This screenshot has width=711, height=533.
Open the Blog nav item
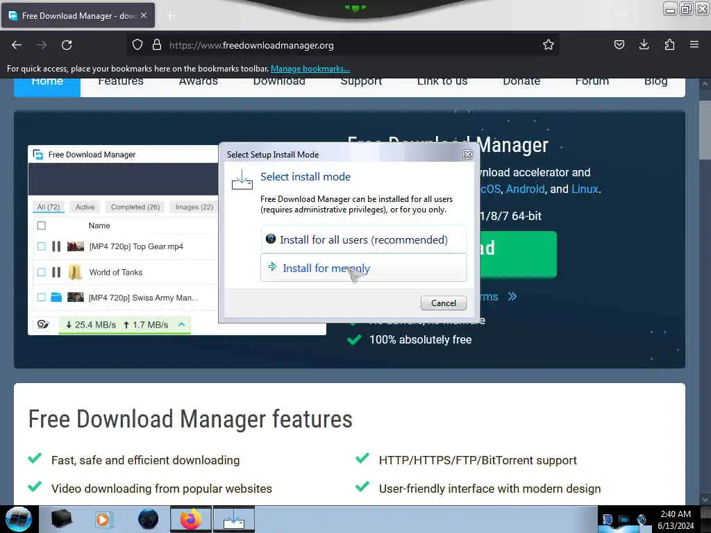pyautogui.click(x=655, y=82)
